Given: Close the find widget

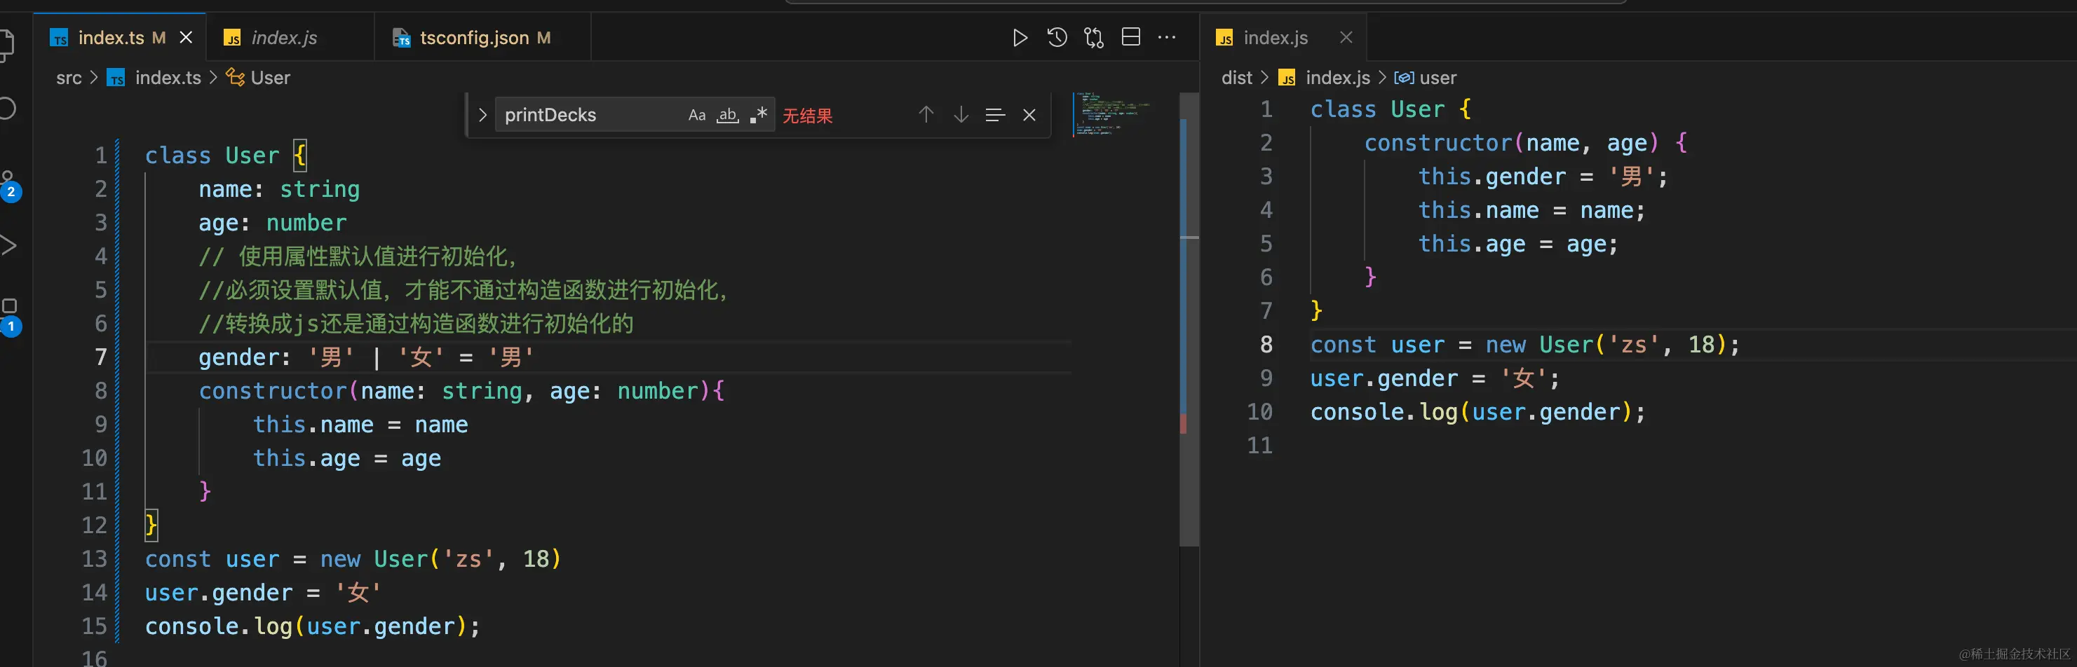Looking at the screenshot, I should point(1029,115).
